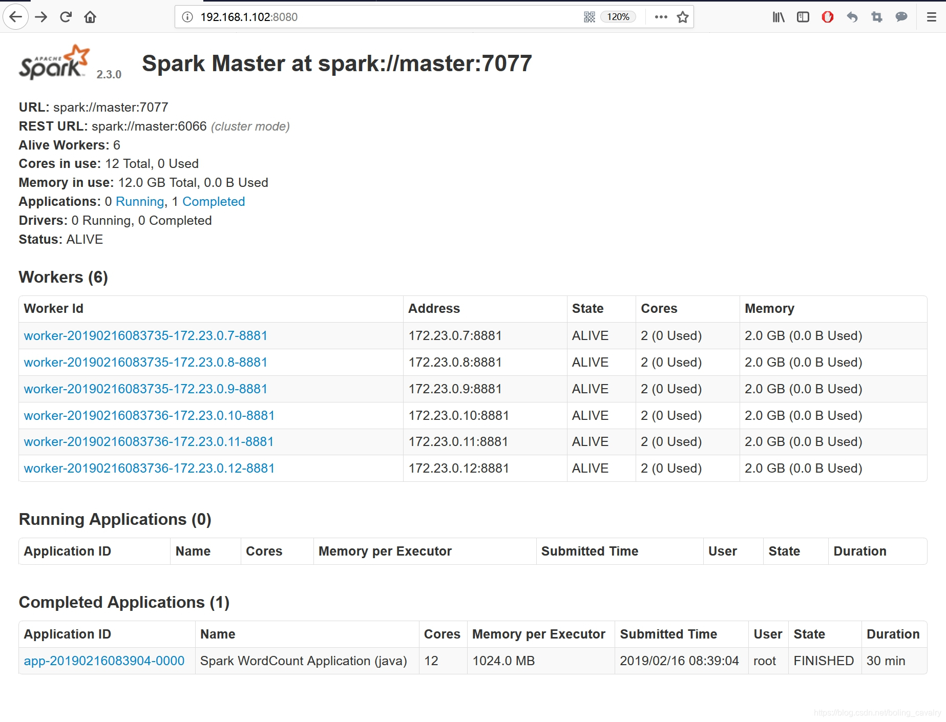Toggle the browser sidebar view

803,17
